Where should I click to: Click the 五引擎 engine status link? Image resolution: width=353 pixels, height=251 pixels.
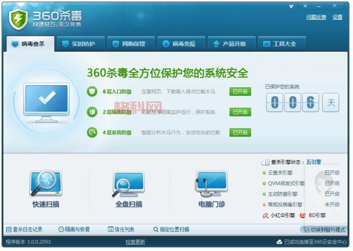[313, 162]
